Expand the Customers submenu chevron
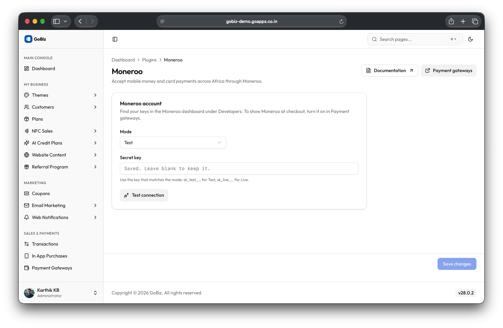 [95, 107]
